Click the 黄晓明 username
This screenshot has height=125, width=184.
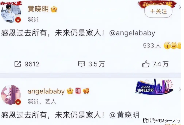(x=38, y=9)
